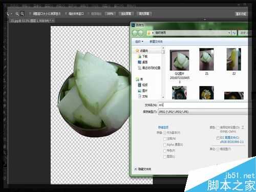Click the Libraries icon in tree
The width and height of the screenshot is (256, 192).
pos(137,79)
